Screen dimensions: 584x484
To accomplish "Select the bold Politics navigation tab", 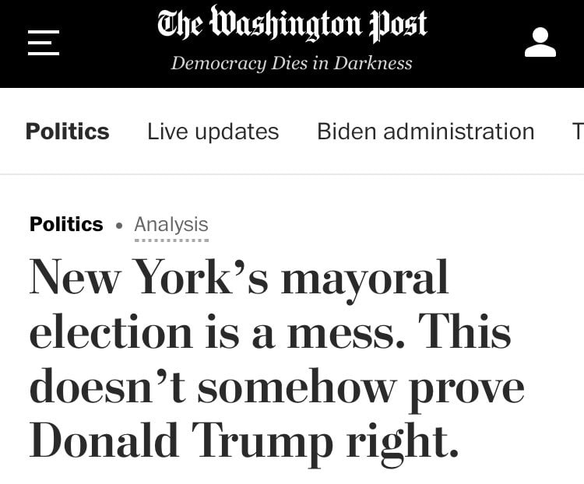I will (68, 132).
